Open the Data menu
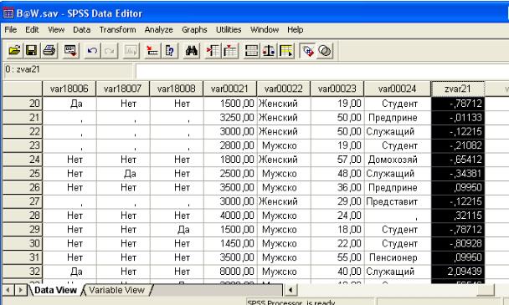Screen dimensions: 509x305 81,30
